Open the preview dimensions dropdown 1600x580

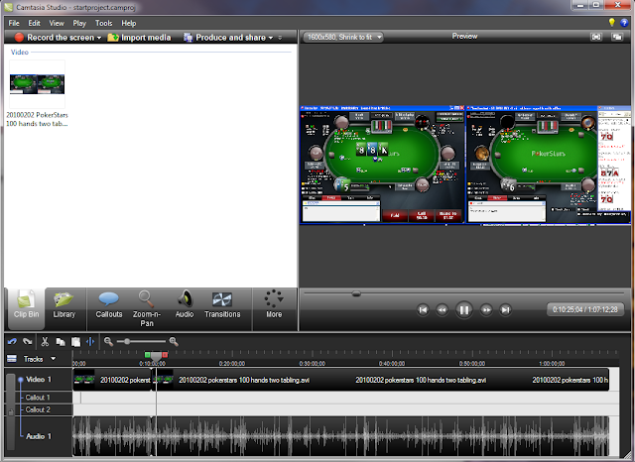coord(343,37)
